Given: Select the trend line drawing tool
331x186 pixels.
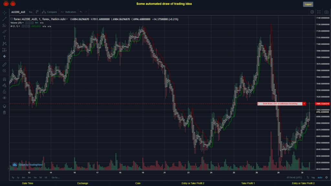Looking at the screenshot, I should 5,19.
